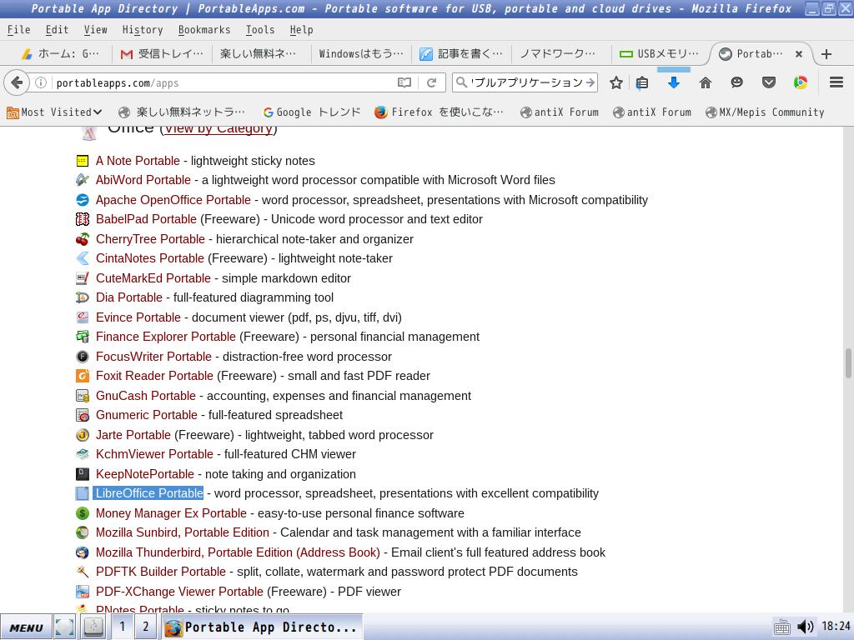Open the File menu
Viewport: 854px width, 640px height.
coord(18,30)
